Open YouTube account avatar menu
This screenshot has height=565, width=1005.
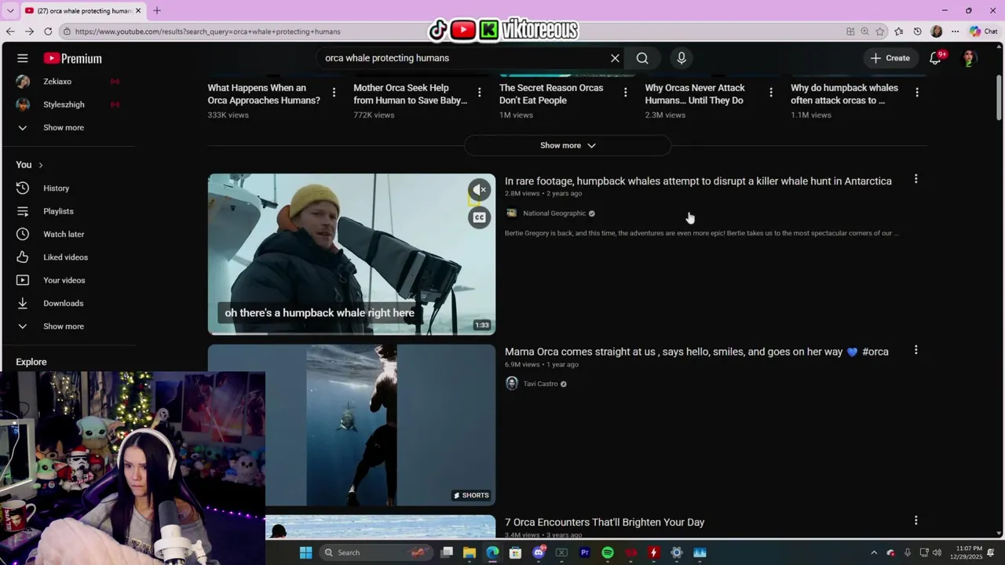[969, 58]
